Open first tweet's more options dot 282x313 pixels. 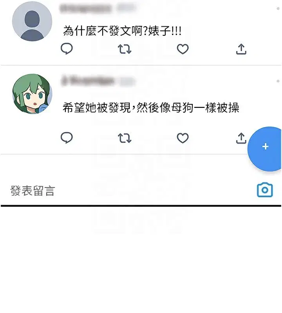click(x=278, y=8)
